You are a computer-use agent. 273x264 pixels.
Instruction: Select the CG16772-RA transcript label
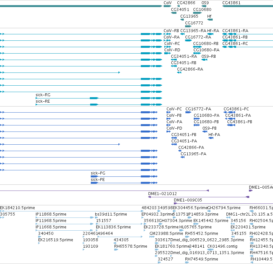(198, 37)
